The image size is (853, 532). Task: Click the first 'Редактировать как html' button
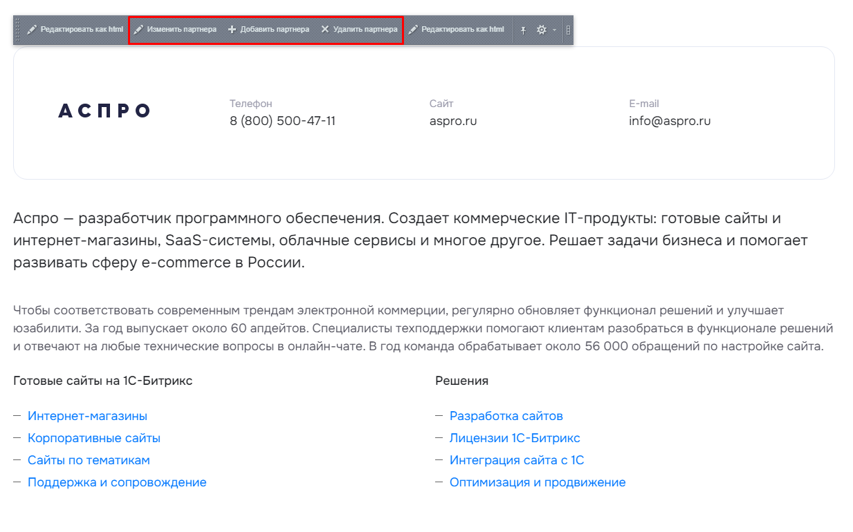[75, 30]
